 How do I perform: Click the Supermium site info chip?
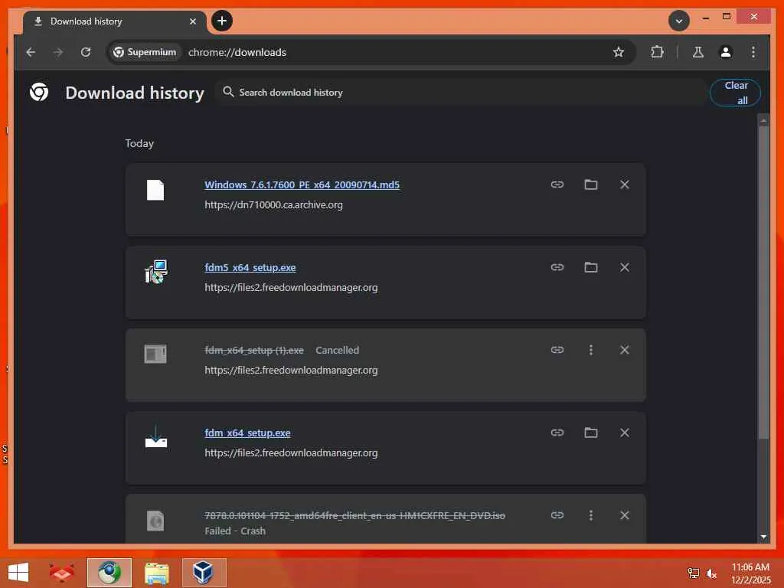(x=145, y=52)
